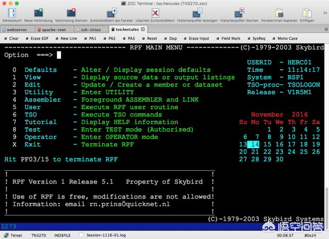Click the PA1 key button
Viewport: 329px width, 239px height.
(x=90, y=38)
